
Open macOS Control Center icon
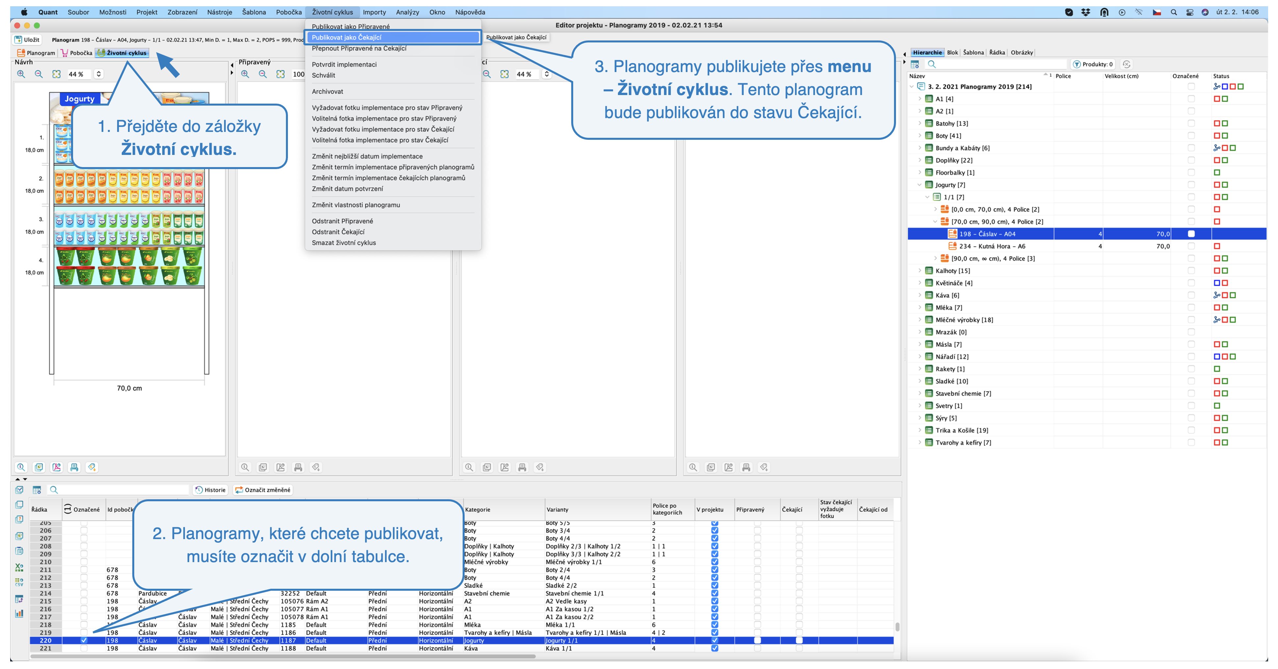click(x=1190, y=12)
